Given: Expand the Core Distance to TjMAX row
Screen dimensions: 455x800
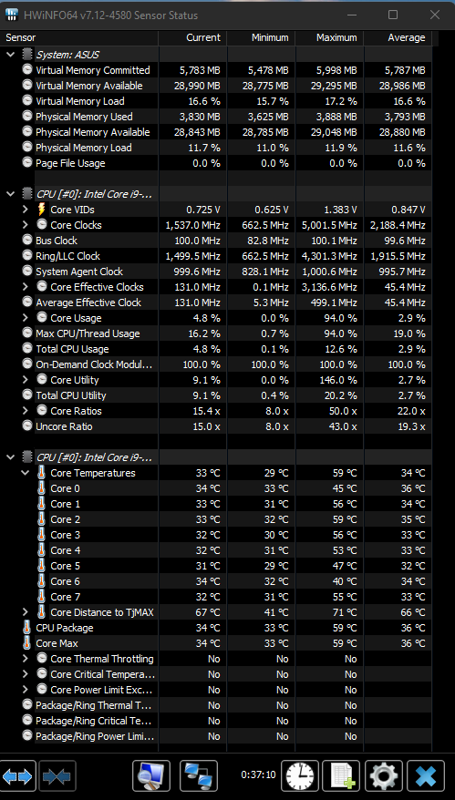Looking at the screenshot, I should (26, 612).
